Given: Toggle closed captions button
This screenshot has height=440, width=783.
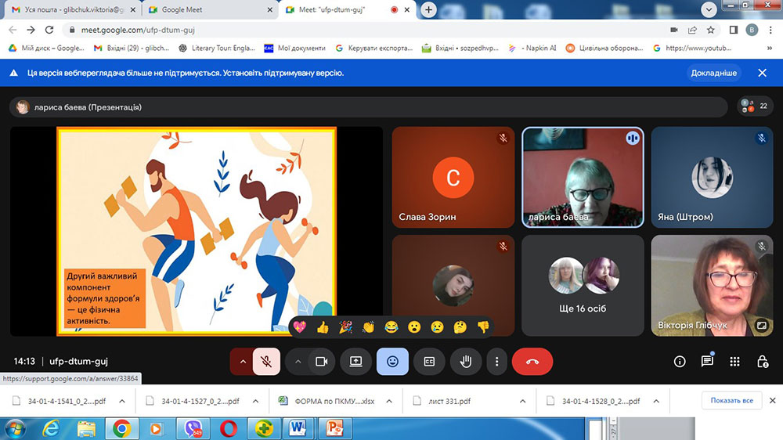Looking at the screenshot, I should coord(429,362).
